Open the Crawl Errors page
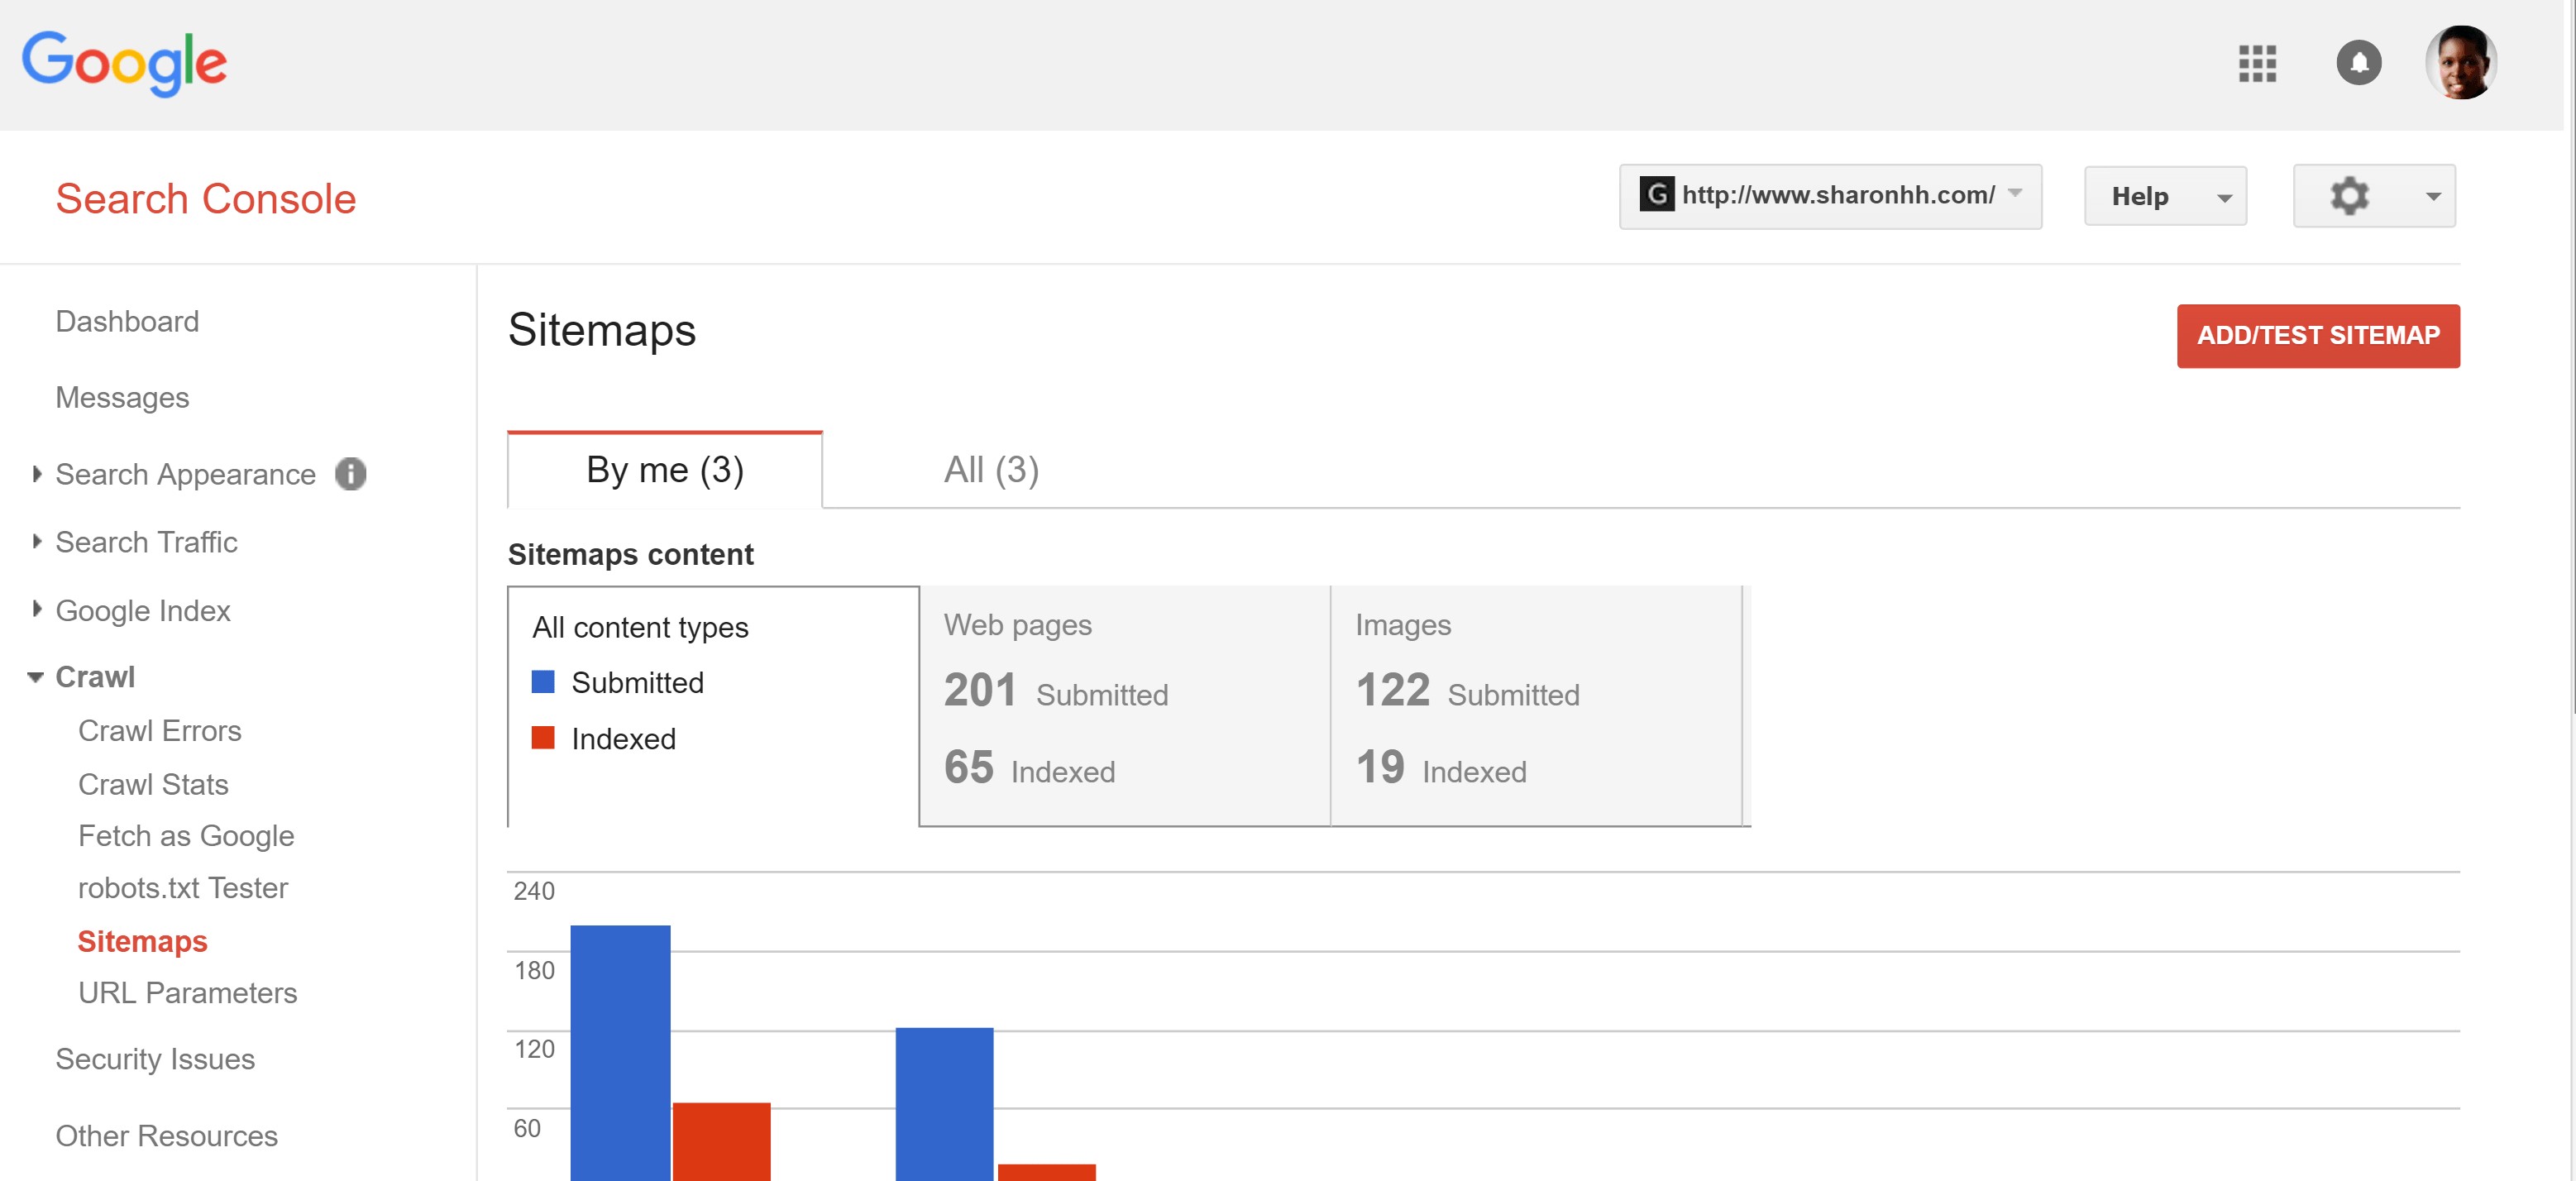The image size is (2576, 1181). tap(158, 729)
